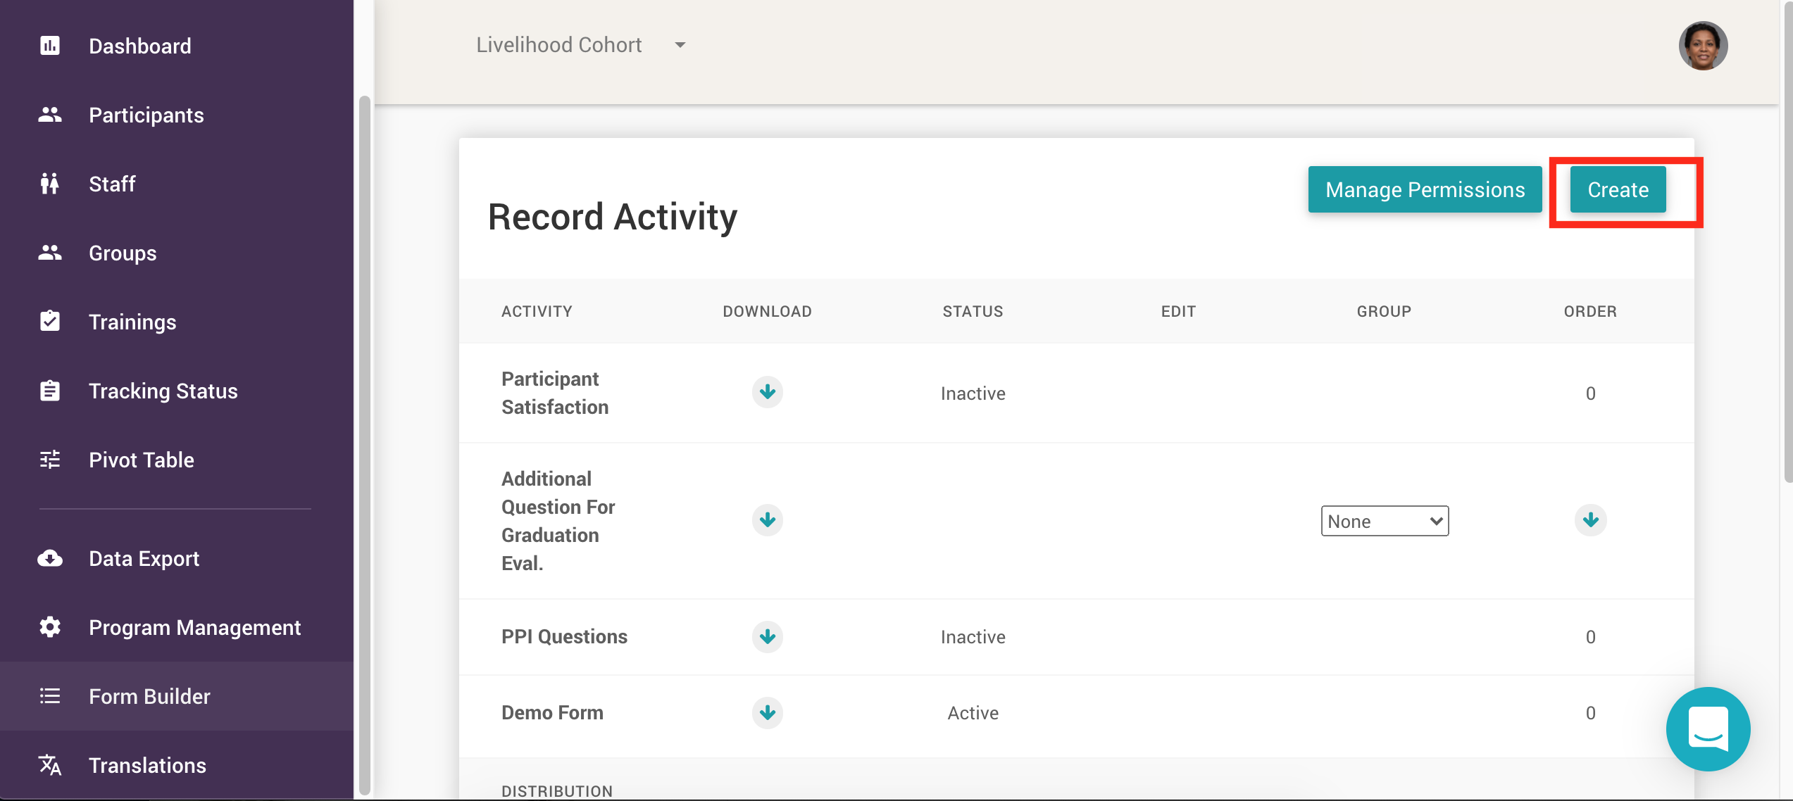Open the Intercom chat bubble
Screen dimensions: 1793x801
1707,729
